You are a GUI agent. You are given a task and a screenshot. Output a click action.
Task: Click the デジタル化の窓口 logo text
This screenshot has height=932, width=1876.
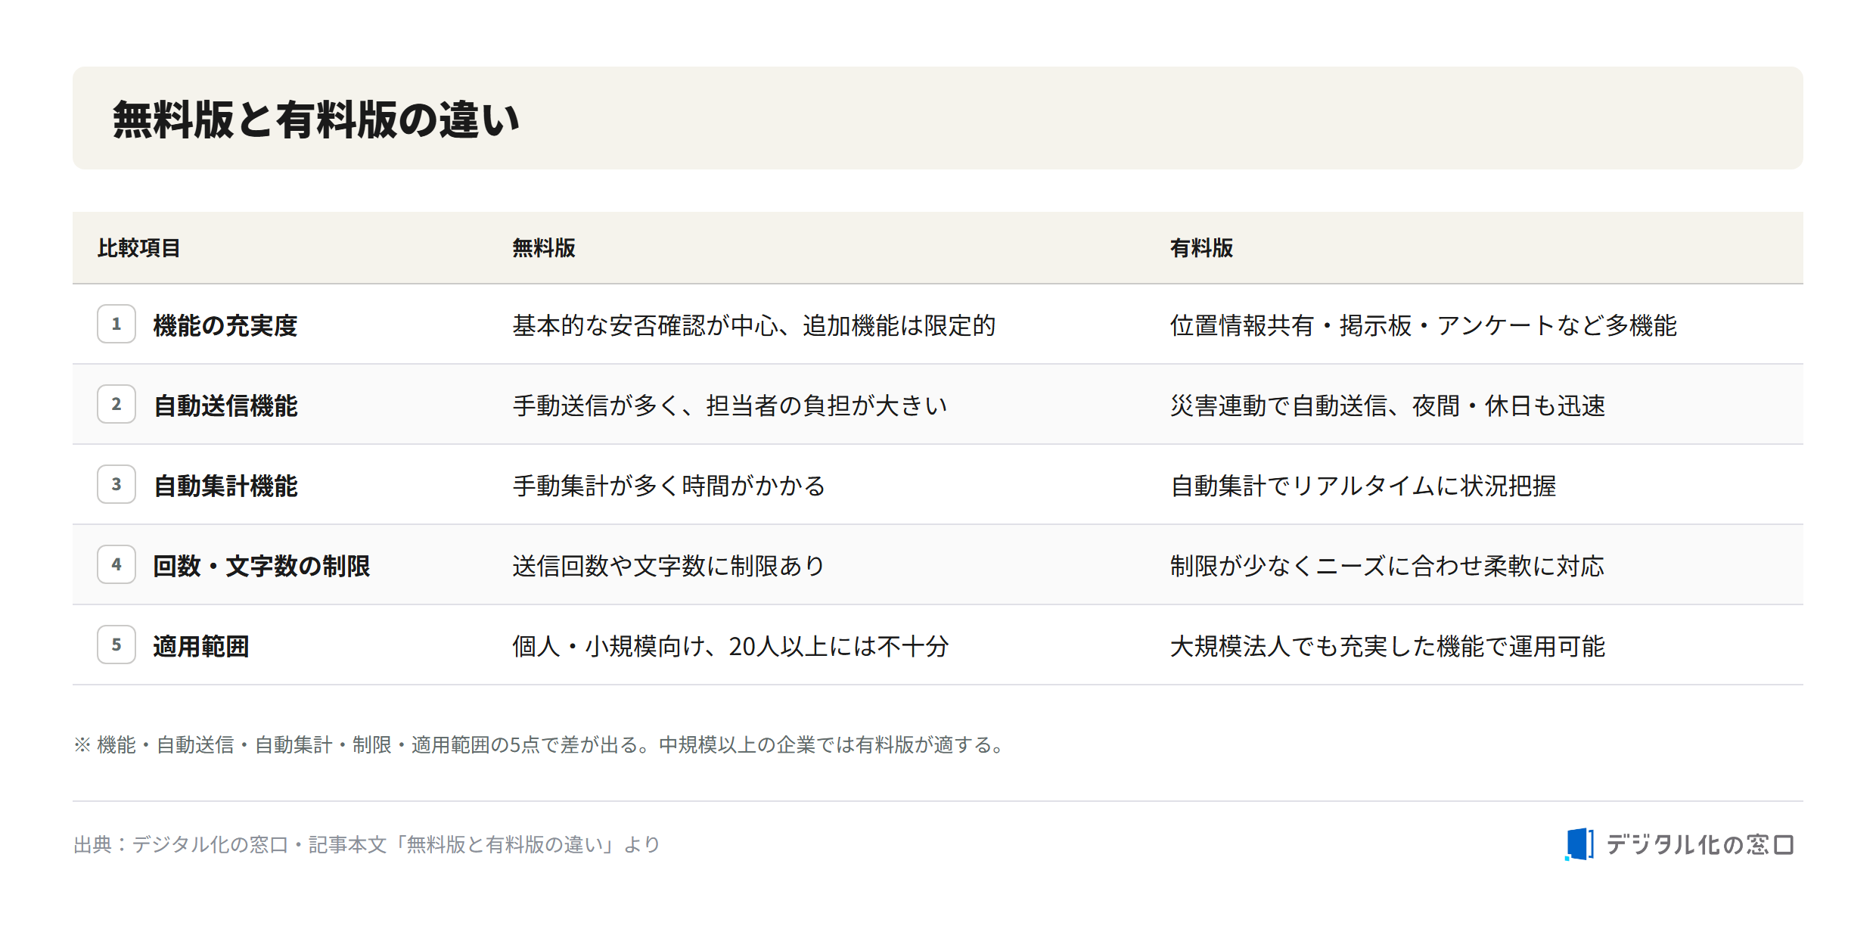click(1700, 844)
